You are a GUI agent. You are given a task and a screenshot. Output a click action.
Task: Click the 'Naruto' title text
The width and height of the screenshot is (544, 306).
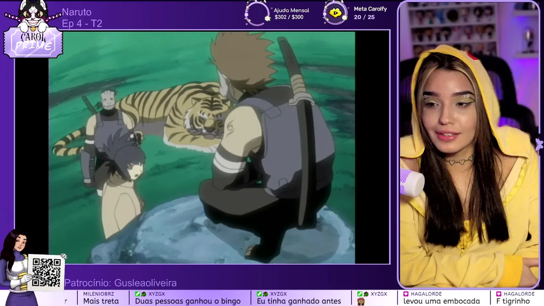tap(76, 12)
